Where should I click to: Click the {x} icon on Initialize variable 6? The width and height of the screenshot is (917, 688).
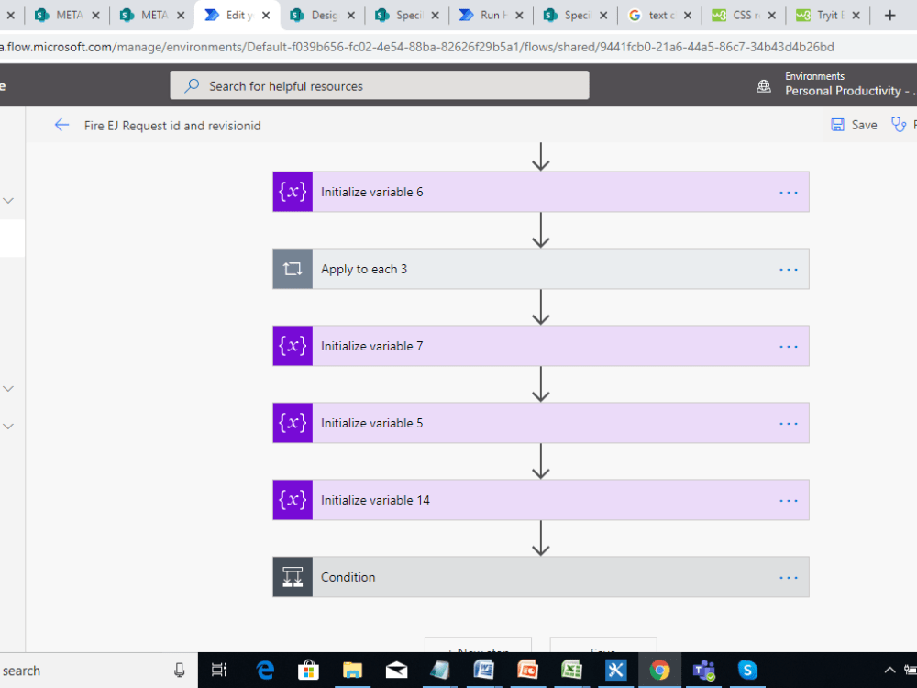(x=292, y=192)
